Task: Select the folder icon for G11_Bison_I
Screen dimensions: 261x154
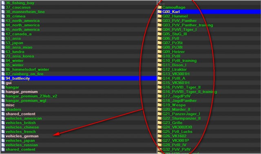Action: click(x=159, y=65)
